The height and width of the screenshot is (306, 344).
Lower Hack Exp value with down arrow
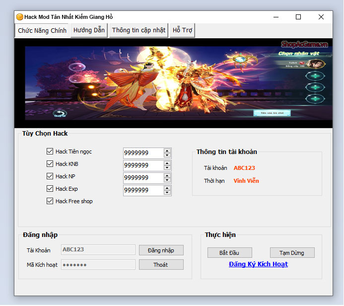pyautogui.click(x=167, y=193)
